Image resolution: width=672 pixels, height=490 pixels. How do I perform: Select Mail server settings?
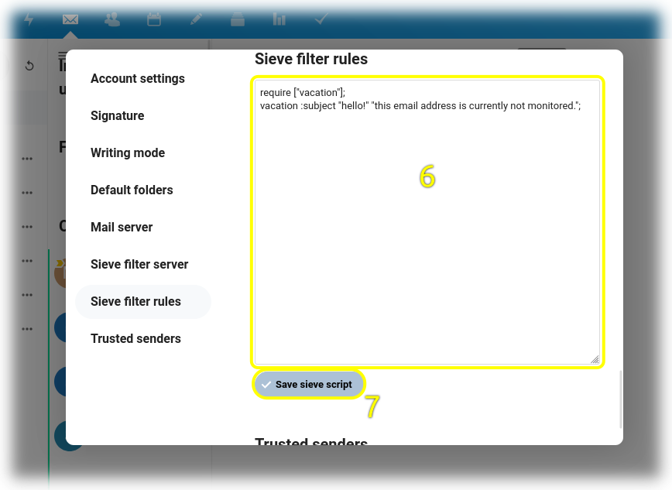click(122, 227)
